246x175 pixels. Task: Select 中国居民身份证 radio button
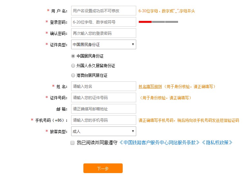73,56
